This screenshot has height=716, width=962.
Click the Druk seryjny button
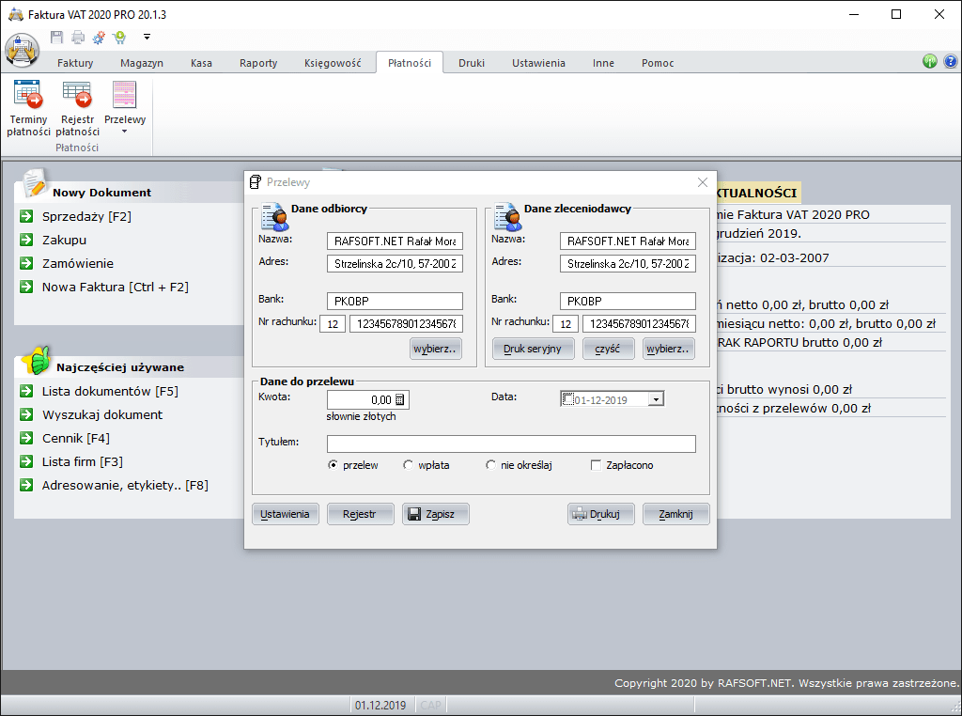point(533,349)
